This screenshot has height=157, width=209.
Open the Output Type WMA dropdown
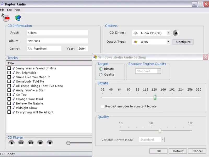tap(168, 42)
